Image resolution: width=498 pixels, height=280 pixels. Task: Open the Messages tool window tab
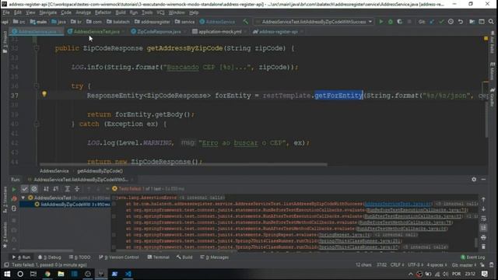tap(215, 257)
